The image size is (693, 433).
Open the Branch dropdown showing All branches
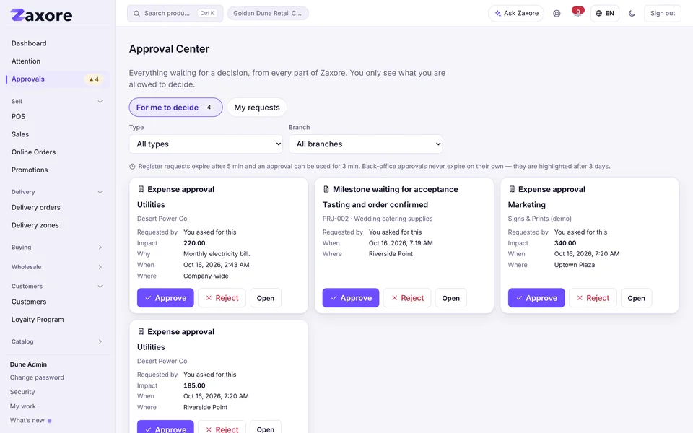coord(365,144)
